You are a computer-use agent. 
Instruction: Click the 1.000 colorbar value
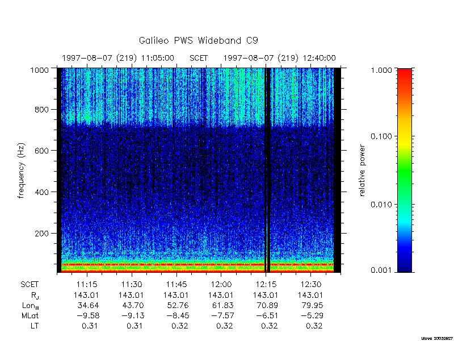[381, 70]
